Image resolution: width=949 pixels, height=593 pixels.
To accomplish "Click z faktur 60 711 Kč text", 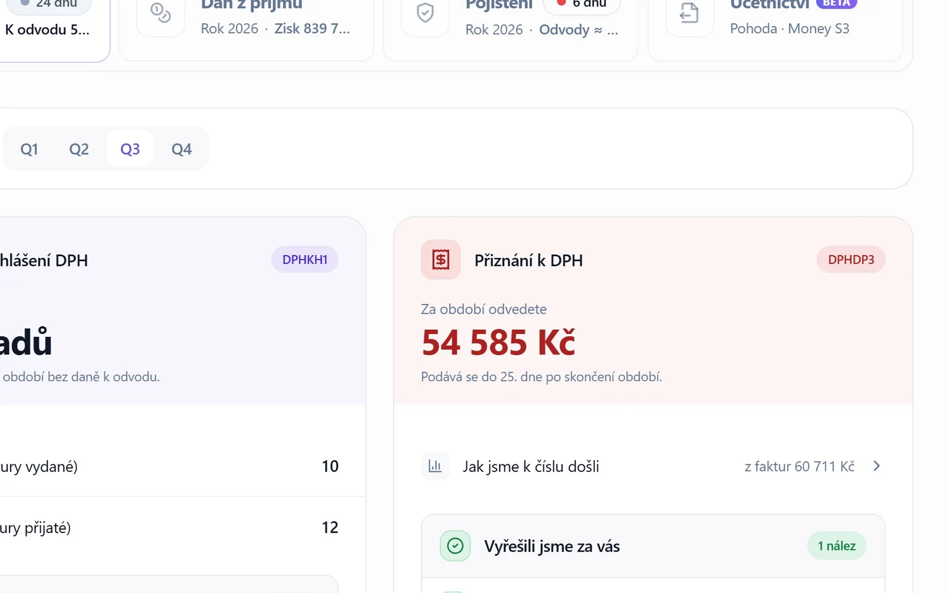I will click(800, 467).
